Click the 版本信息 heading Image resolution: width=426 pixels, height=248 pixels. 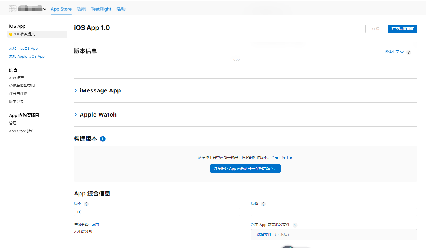pos(85,51)
